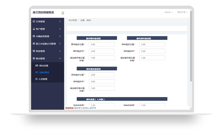Click the 网点设置 submenu icon
The image size is (222, 136).
point(37,66)
